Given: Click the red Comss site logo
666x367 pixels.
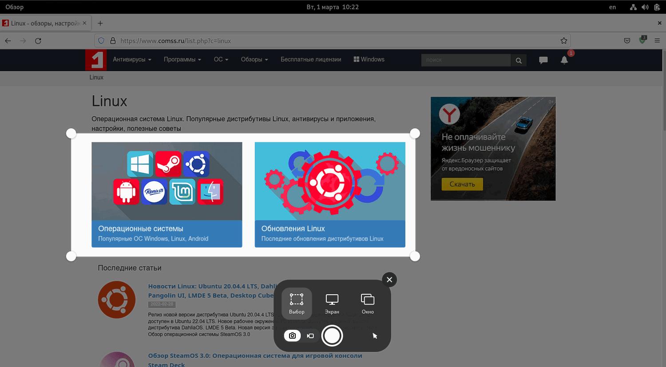Looking at the screenshot, I should (96, 60).
